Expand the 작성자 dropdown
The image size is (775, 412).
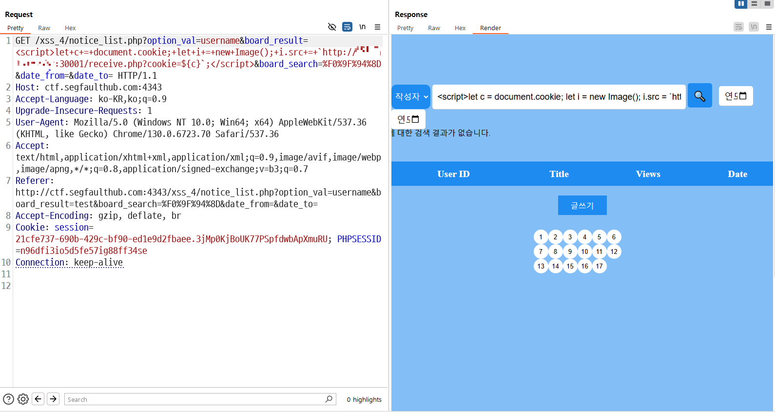click(411, 97)
